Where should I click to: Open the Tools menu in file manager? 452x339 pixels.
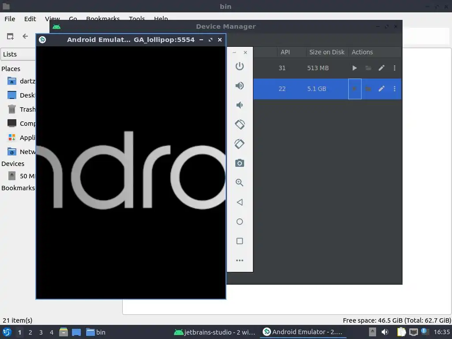point(137,18)
